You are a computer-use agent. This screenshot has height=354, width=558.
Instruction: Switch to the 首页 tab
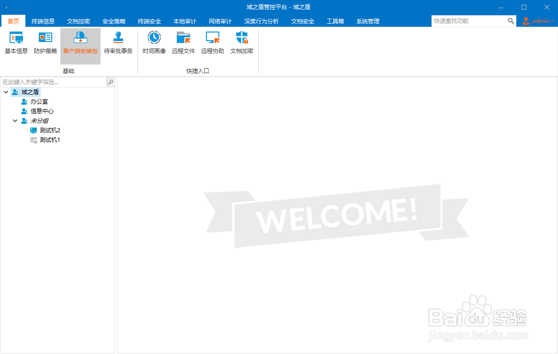click(x=13, y=21)
